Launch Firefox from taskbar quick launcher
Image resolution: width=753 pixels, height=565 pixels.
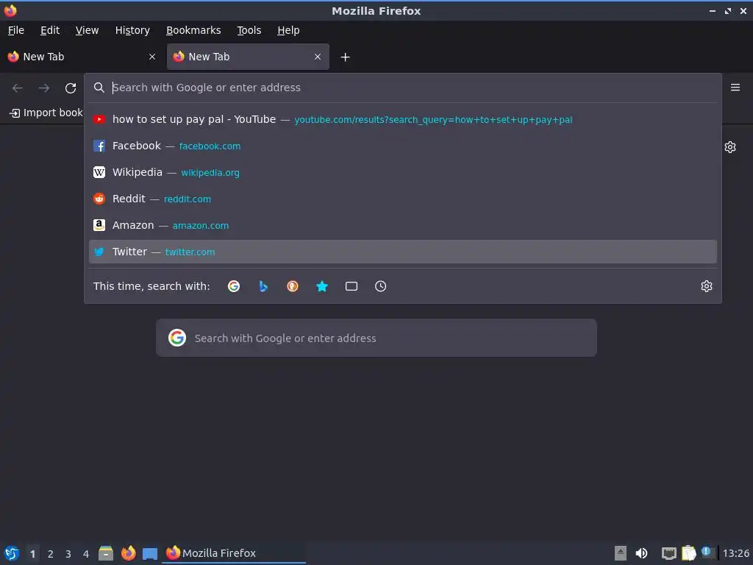128,553
